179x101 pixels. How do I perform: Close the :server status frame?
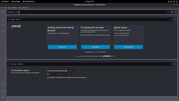[x=176, y=61]
